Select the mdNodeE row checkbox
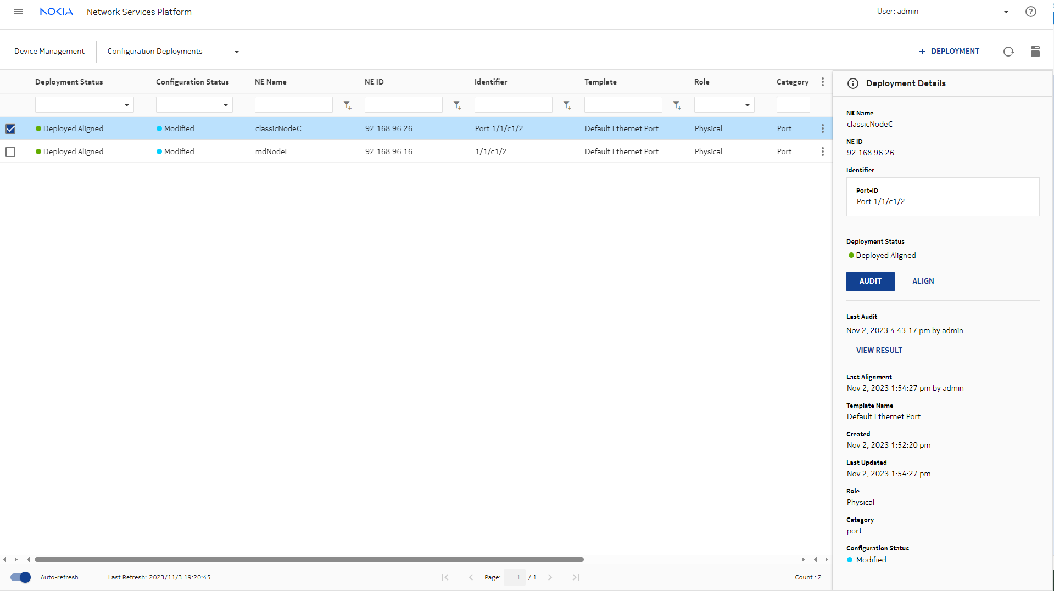The image size is (1054, 591). (10, 152)
